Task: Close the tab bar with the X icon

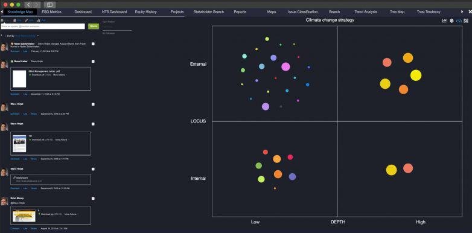Action: (x=470, y=11)
